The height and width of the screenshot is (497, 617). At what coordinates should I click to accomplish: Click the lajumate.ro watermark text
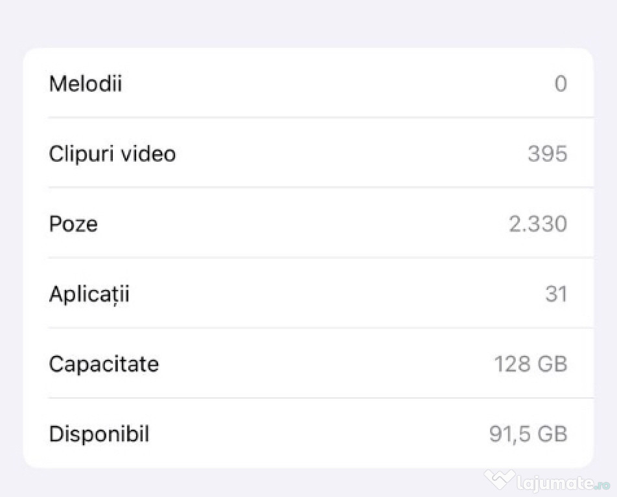click(x=563, y=483)
